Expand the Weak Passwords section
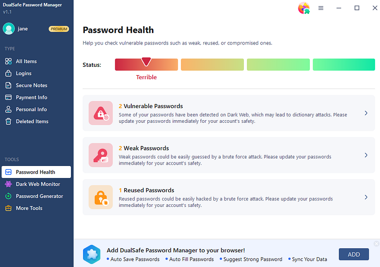The image size is (380, 267). (366, 155)
